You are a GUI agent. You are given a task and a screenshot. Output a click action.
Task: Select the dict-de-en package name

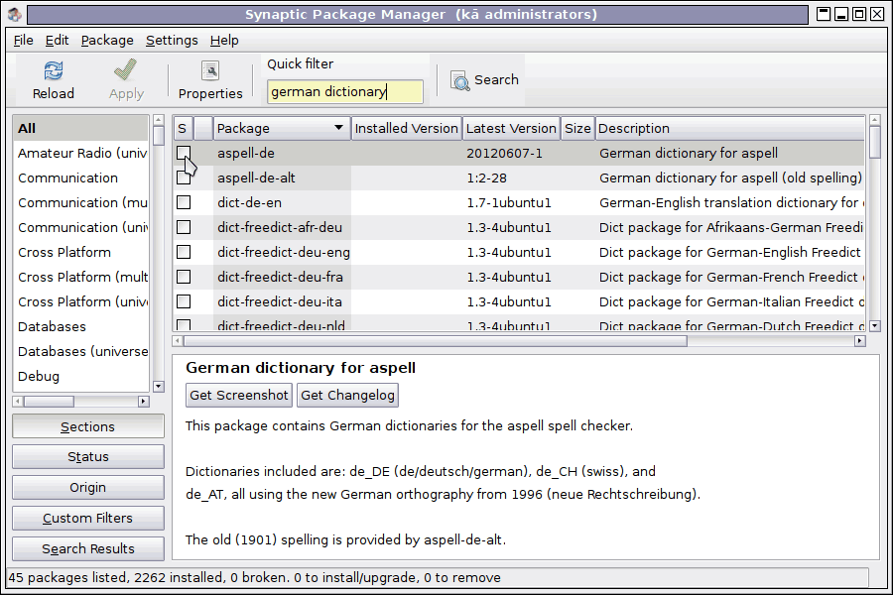tap(249, 202)
